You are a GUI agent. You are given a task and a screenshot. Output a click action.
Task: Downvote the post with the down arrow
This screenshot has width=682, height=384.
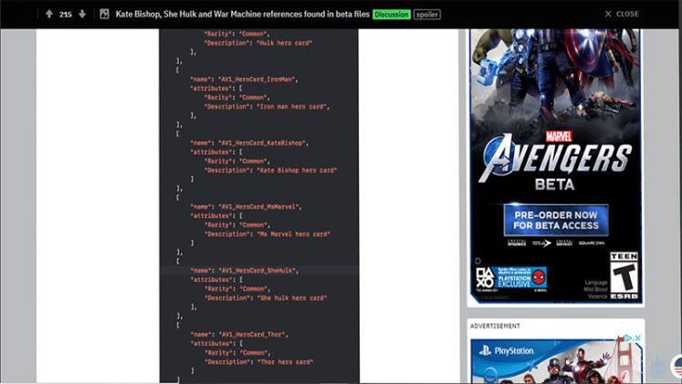[x=82, y=14]
